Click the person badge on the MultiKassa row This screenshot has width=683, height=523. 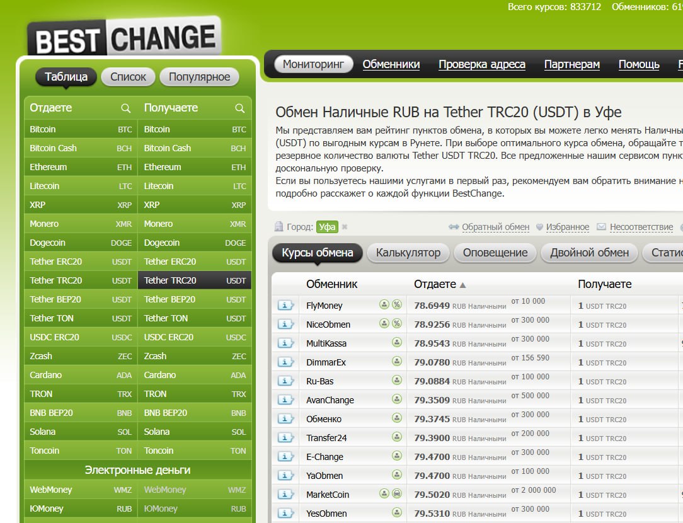coord(397,343)
